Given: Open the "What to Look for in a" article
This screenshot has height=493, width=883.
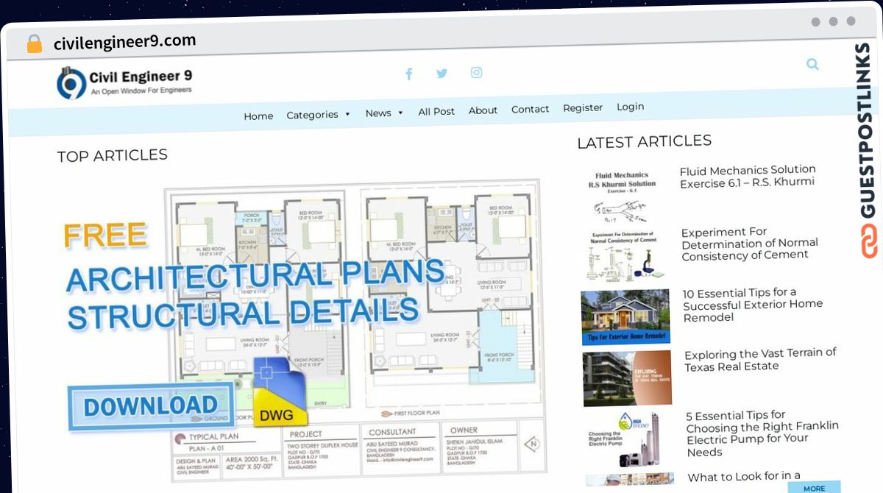Looking at the screenshot, I should coord(744,477).
